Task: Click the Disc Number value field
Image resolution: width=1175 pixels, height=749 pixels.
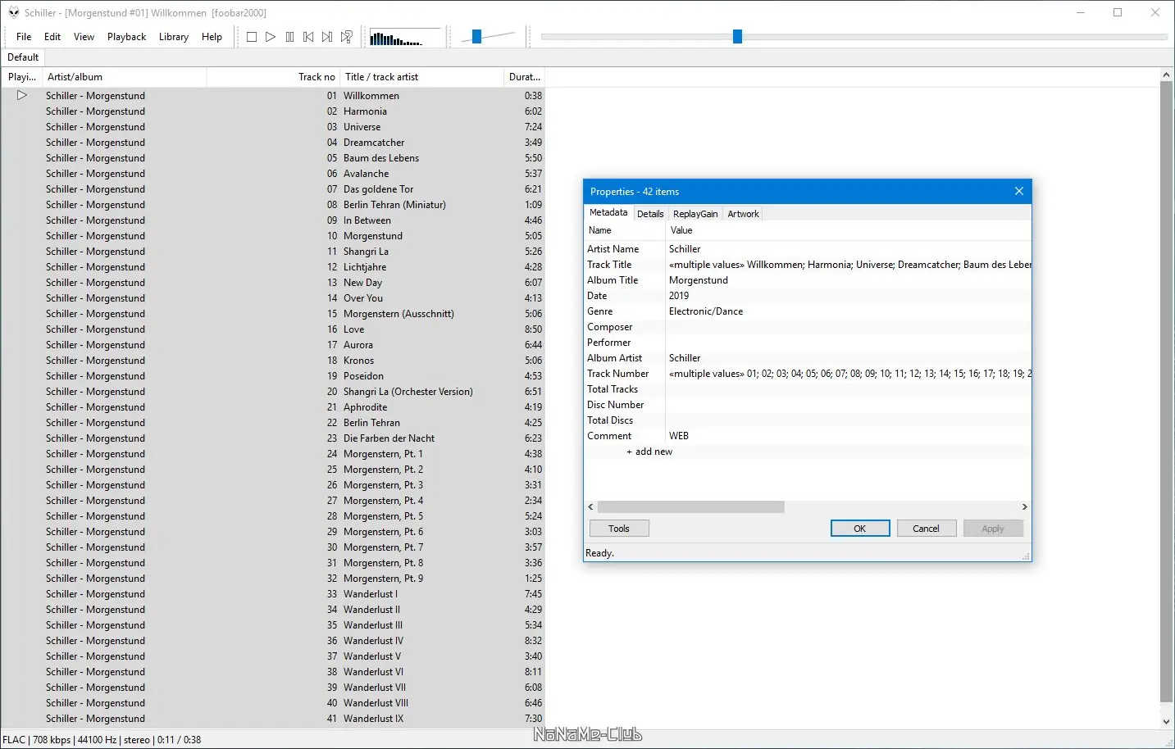Action: [x=848, y=405]
